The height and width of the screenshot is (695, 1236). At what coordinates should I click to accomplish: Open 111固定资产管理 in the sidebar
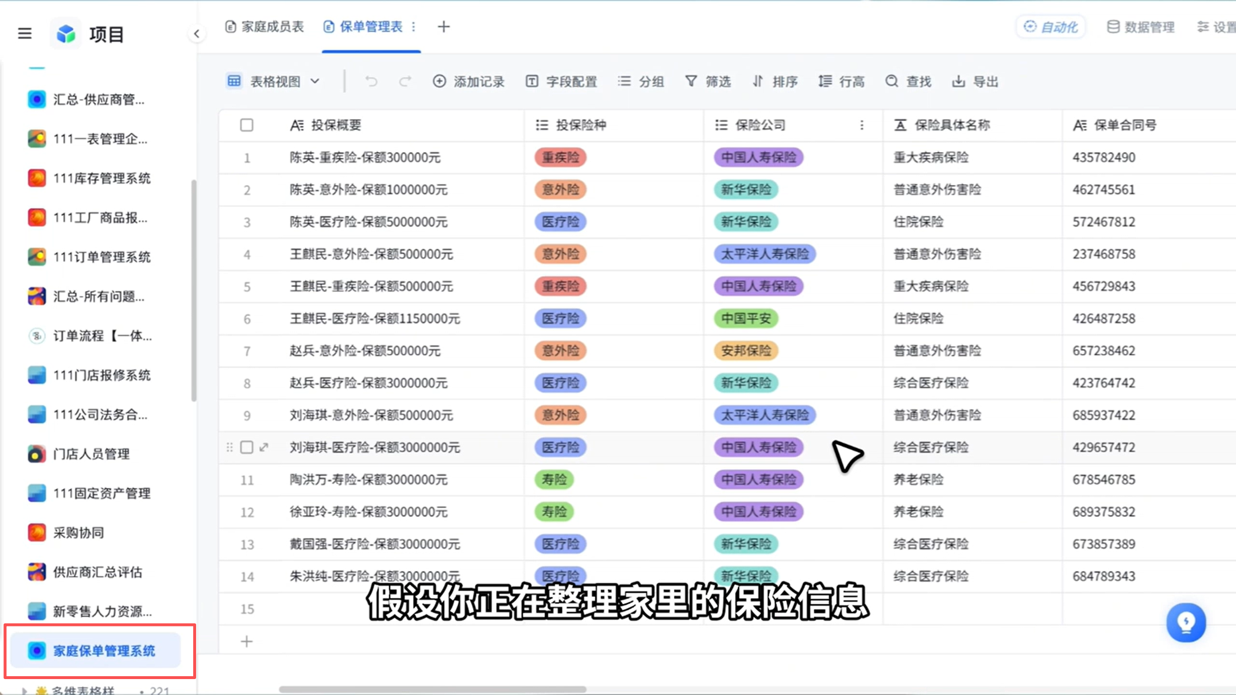coord(89,493)
